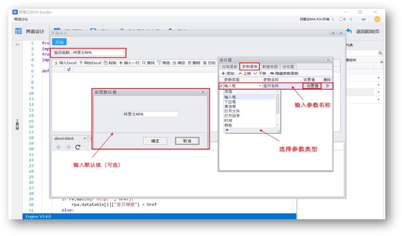The height and width of the screenshot is (236, 402).
Task: Select 复选框 from the parameter type list
Action: (x=249, y=106)
